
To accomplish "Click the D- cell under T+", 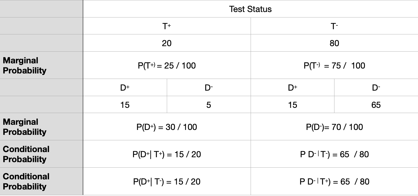I will [208, 88].
